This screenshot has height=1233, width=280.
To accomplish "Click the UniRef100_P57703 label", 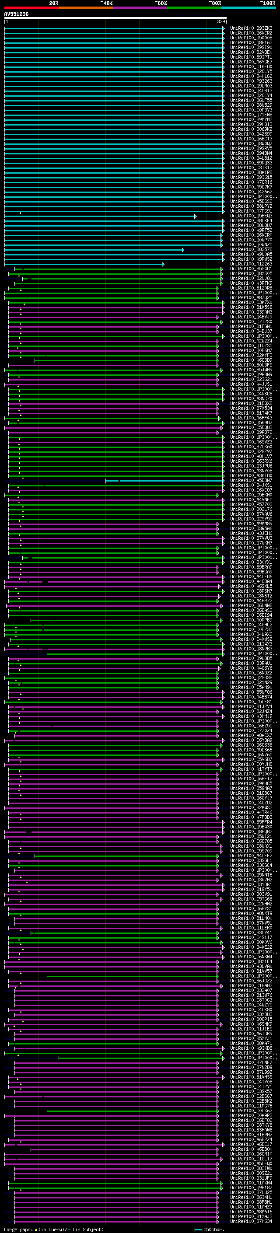I will [x=251, y=504].
